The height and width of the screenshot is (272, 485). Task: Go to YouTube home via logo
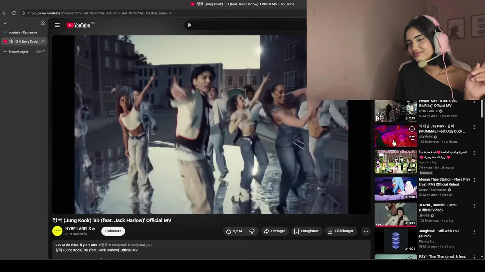[x=78, y=25]
